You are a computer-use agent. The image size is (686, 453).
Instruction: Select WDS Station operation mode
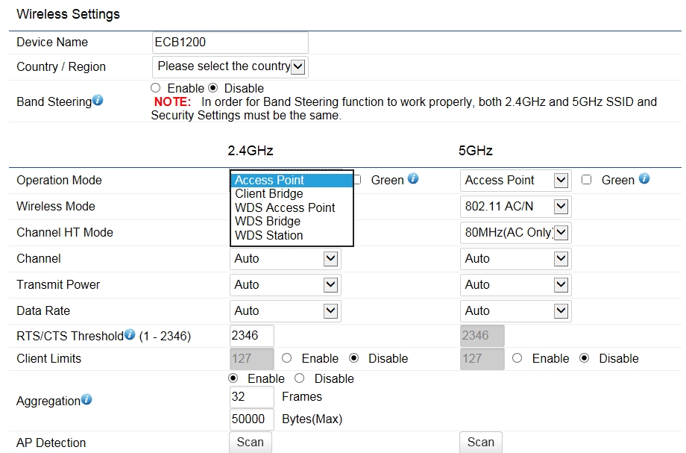pyautogui.click(x=269, y=235)
